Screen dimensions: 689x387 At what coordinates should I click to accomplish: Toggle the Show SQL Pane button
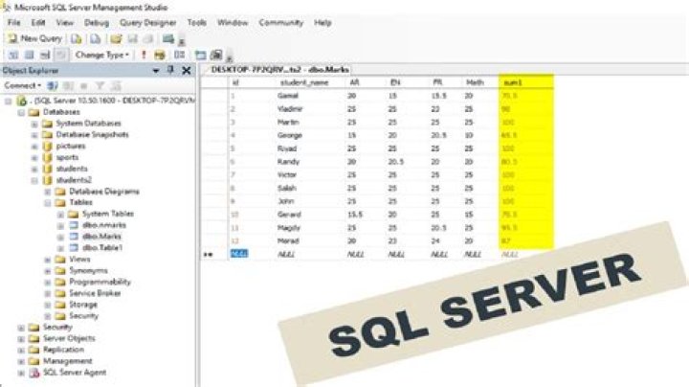coord(45,55)
